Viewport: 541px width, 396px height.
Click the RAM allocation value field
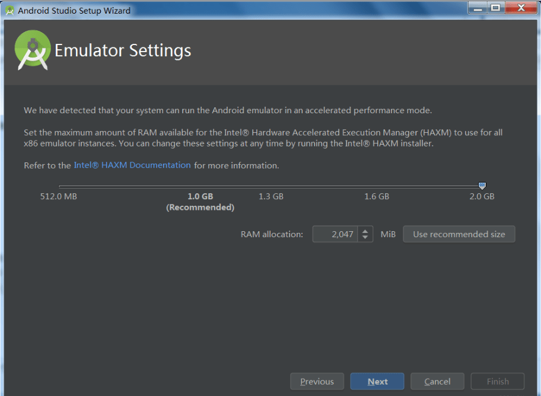[x=335, y=234]
